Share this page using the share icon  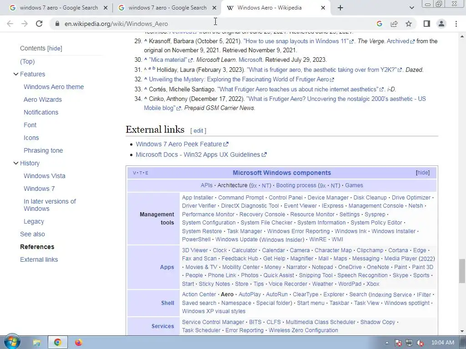pyautogui.click(x=394, y=24)
